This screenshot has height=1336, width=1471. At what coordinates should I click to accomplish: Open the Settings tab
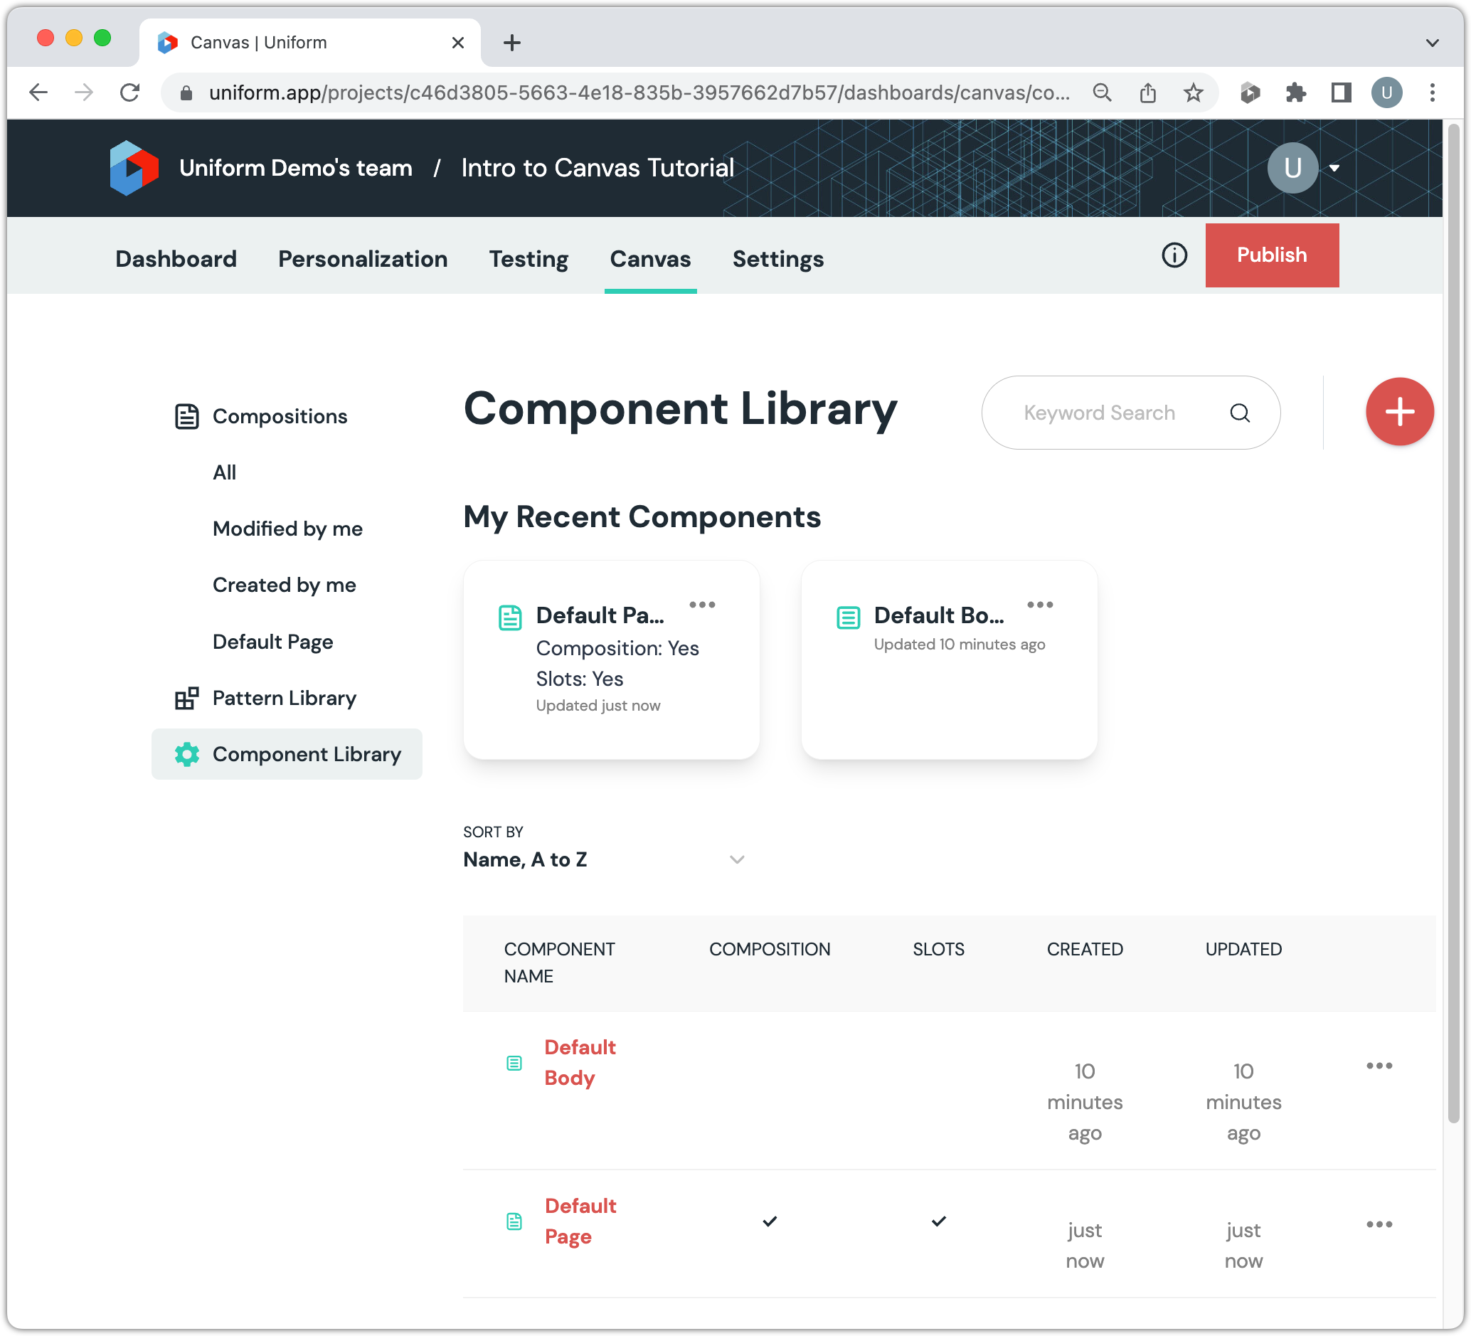tap(777, 259)
